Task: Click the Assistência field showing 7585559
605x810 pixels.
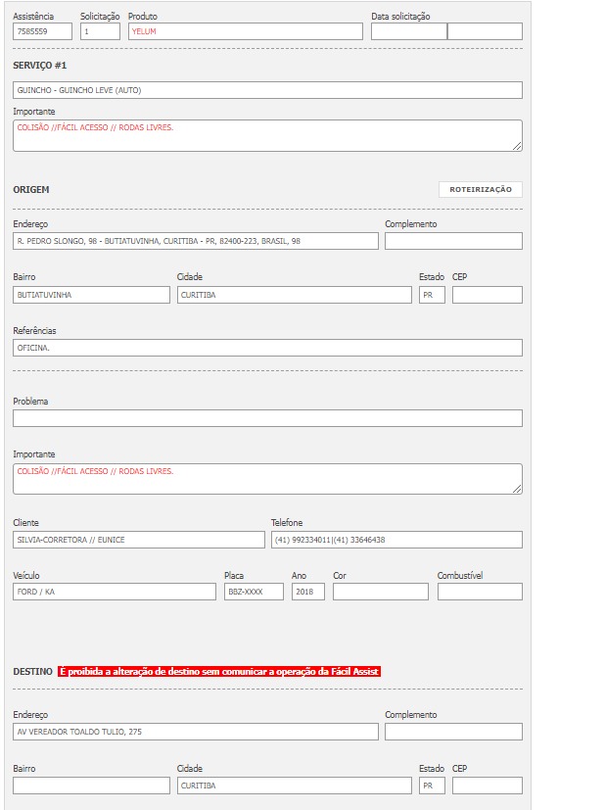Action: point(42,31)
